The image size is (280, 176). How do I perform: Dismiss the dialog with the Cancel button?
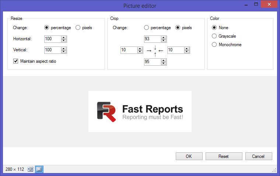point(259,156)
